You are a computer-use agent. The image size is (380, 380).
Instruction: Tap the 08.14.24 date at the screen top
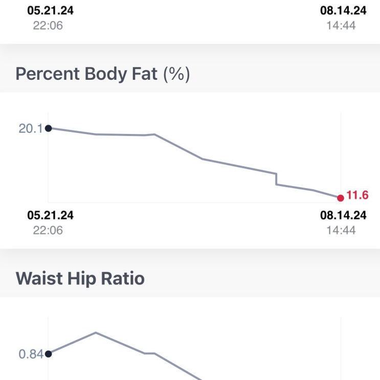click(343, 11)
